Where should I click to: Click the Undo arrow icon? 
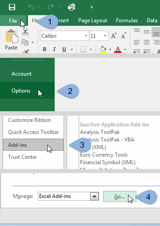pos(31,7)
